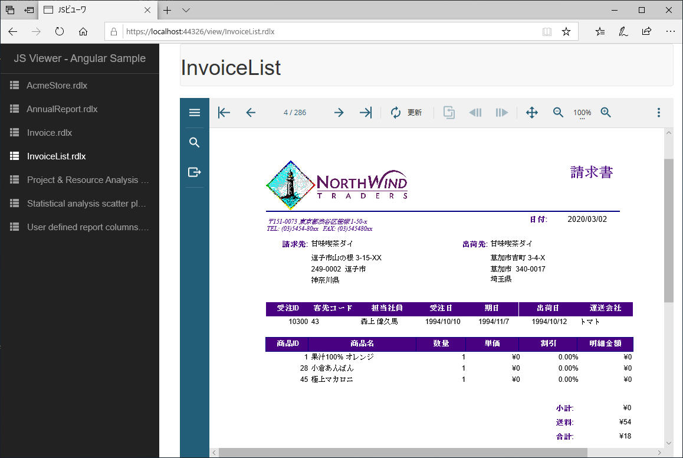This screenshot has width=683, height=458.
Task: Go to previous report page
Action: (251, 113)
